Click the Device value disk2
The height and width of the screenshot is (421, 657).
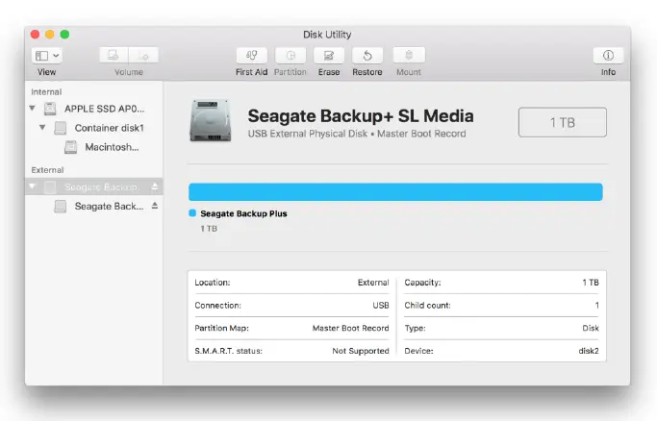[589, 351]
